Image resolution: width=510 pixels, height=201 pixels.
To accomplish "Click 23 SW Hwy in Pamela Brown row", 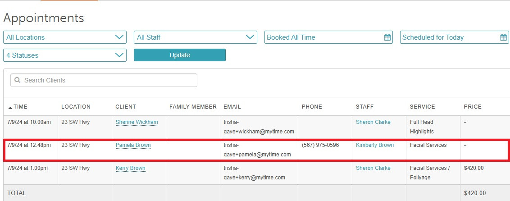I will (x=75, y=145).
